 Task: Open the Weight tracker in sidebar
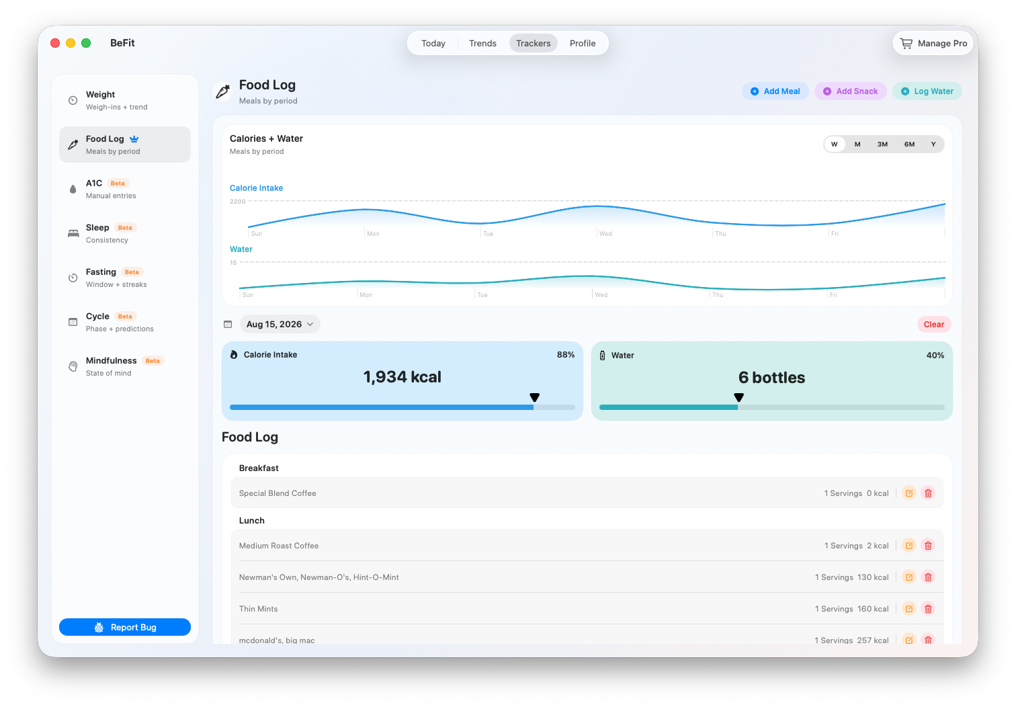pos(125,100)
